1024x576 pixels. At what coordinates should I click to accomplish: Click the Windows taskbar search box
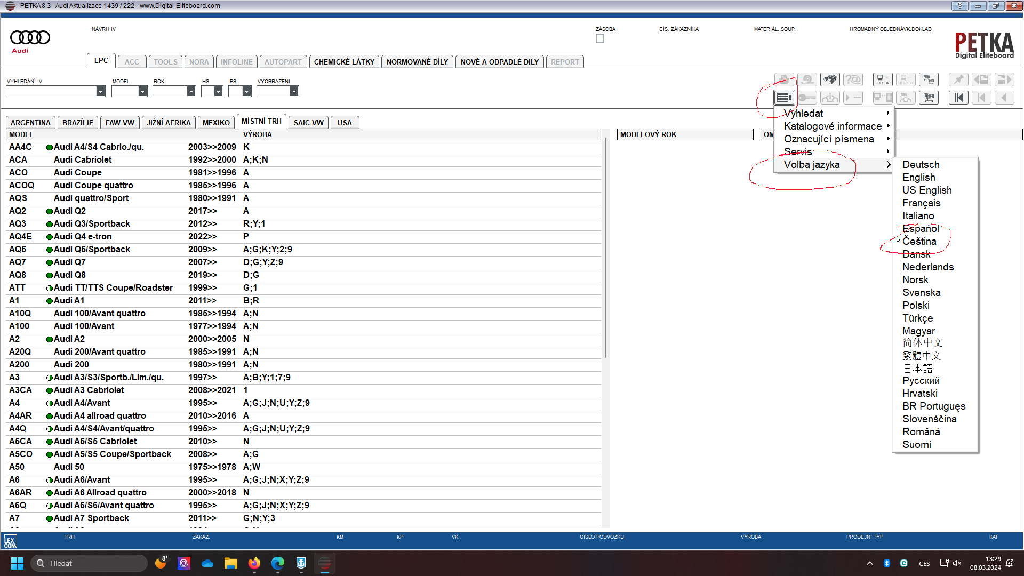(89, 563)
